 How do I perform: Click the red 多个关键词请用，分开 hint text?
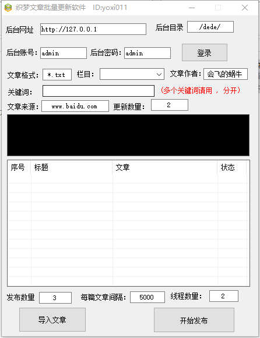pyautogui.click(x=201, y=90)
